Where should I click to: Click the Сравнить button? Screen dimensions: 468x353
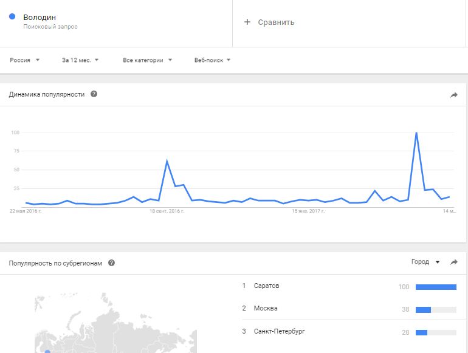tap(276, 22)
